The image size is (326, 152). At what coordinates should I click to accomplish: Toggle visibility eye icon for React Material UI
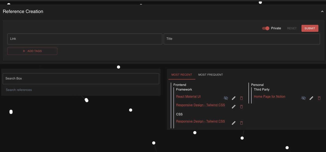(226, 98)
